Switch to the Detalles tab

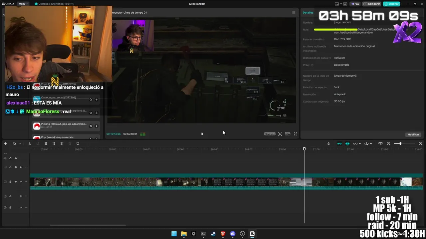point(308,12)
